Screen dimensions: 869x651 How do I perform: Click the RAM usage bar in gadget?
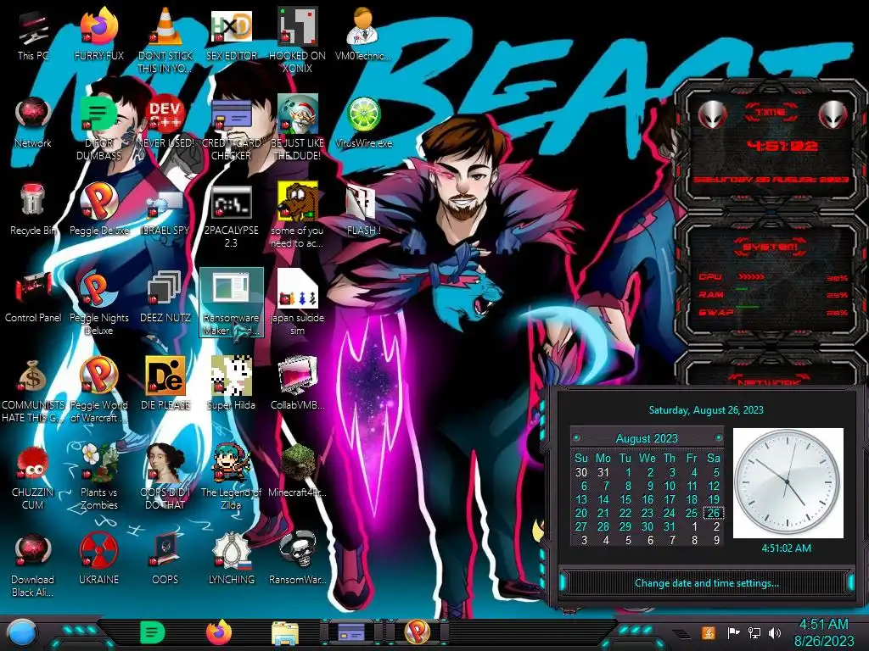tap(742, 289)
